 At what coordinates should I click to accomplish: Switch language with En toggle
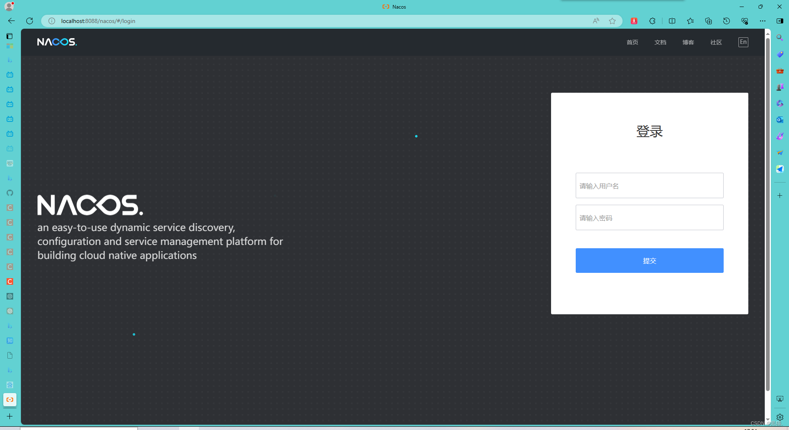click(x=743, y=42)
